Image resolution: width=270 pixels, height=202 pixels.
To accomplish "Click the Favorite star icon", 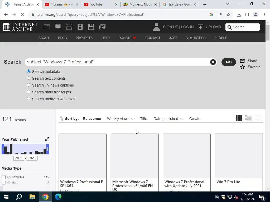I will pyautogui.click(x=243, y=67).
